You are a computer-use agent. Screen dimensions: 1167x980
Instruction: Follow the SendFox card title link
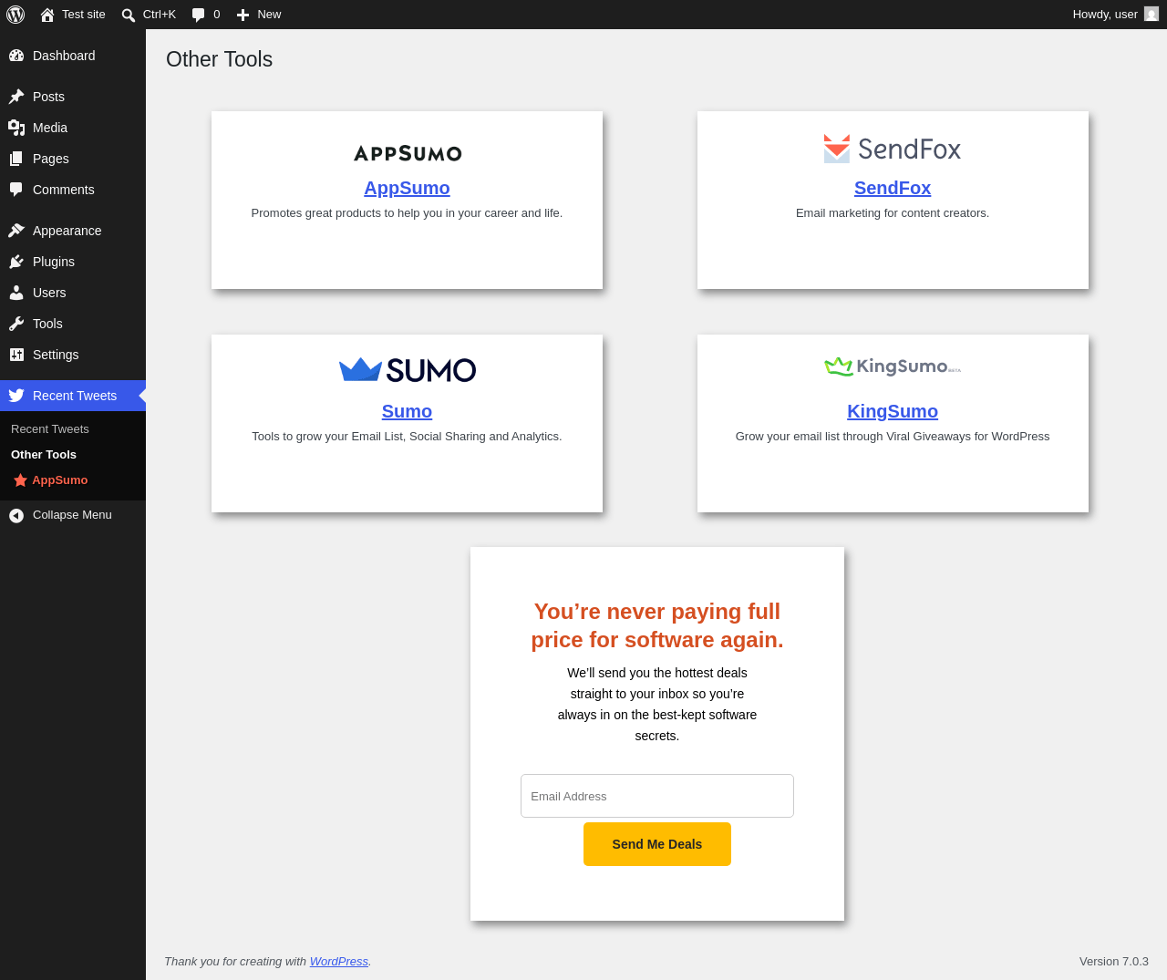point(893,188)
